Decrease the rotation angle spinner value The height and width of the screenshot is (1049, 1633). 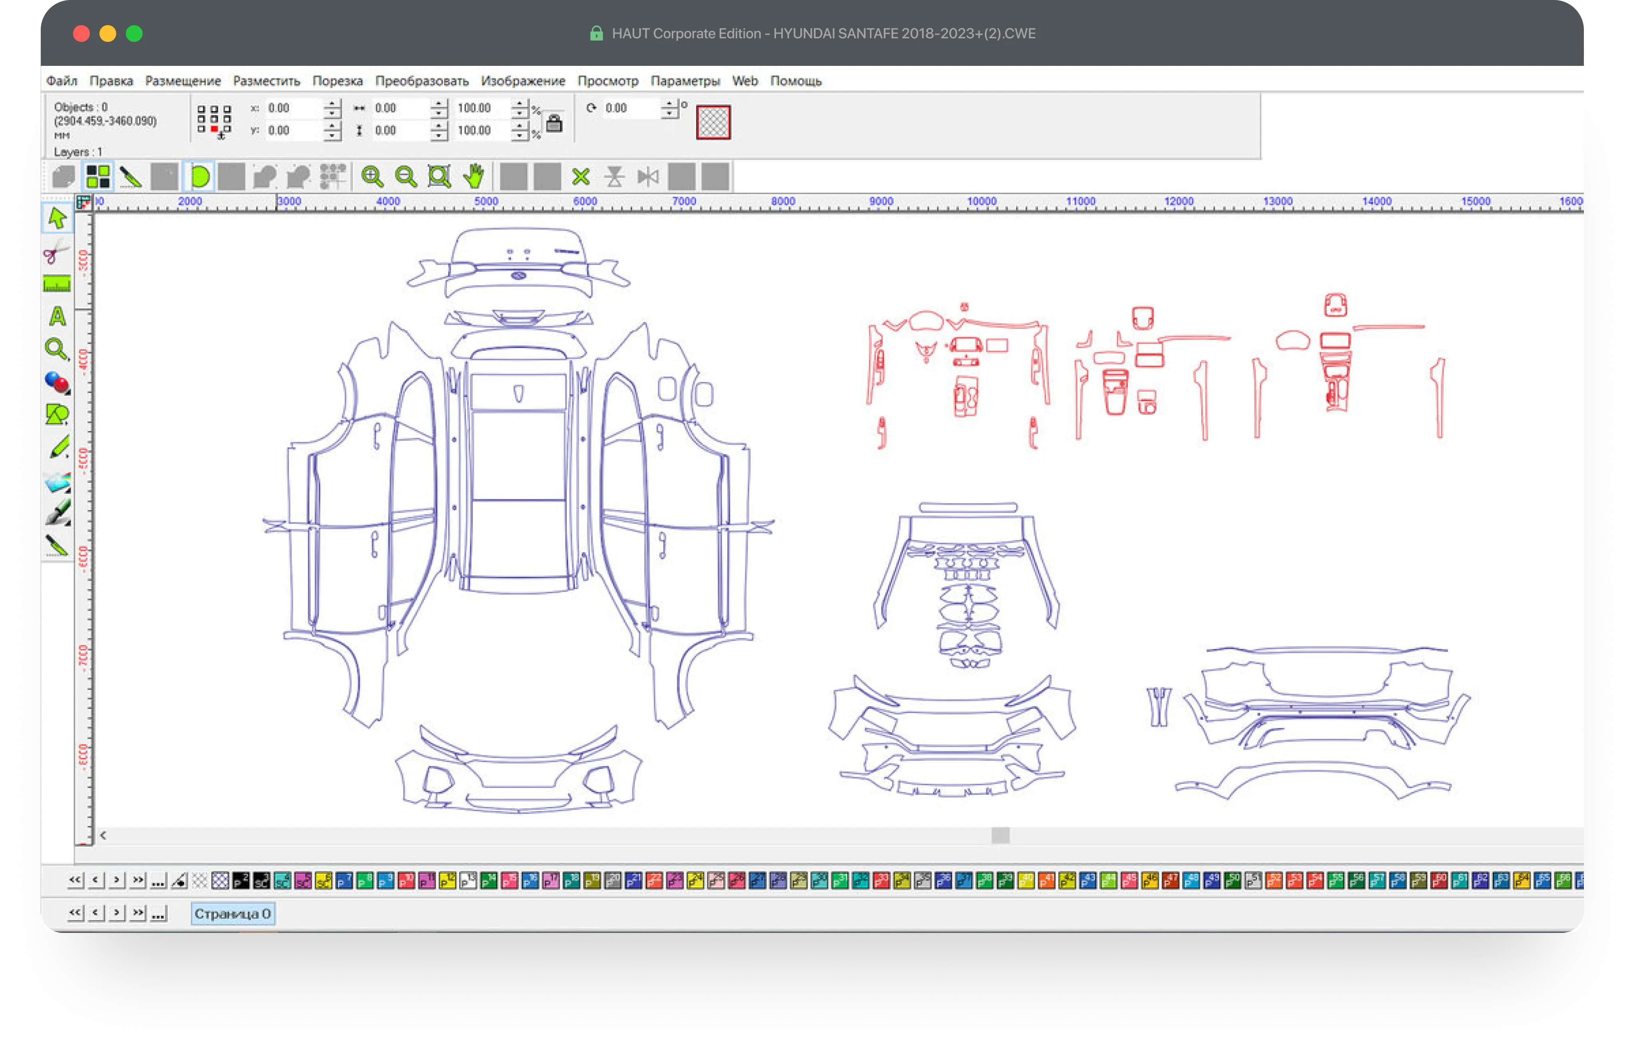click(x=670, y=113)
